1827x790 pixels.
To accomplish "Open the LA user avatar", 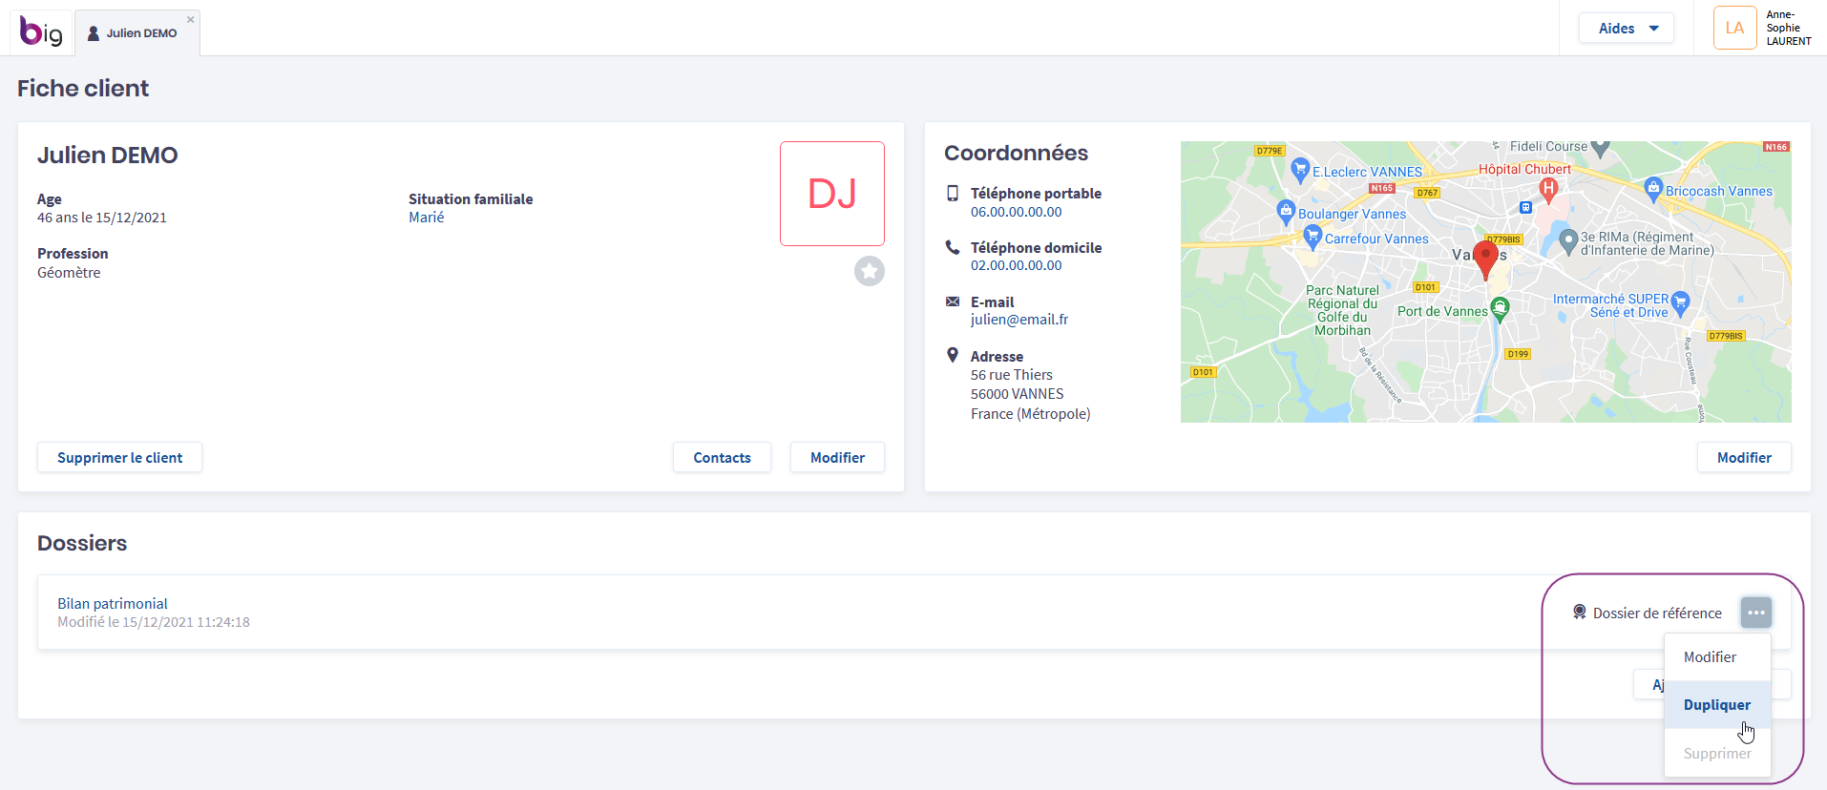I will (x=1734, y=28).
